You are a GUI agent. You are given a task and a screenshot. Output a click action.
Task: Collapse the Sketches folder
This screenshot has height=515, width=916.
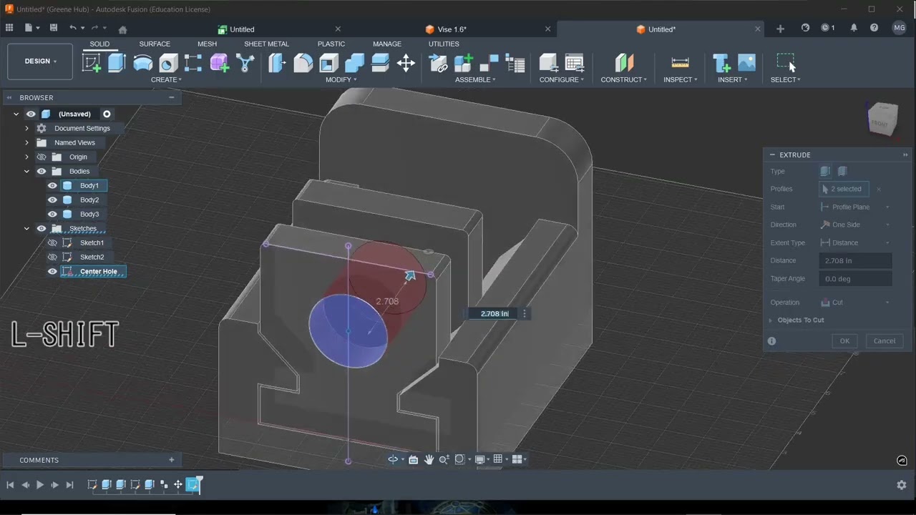click(26, 228)
